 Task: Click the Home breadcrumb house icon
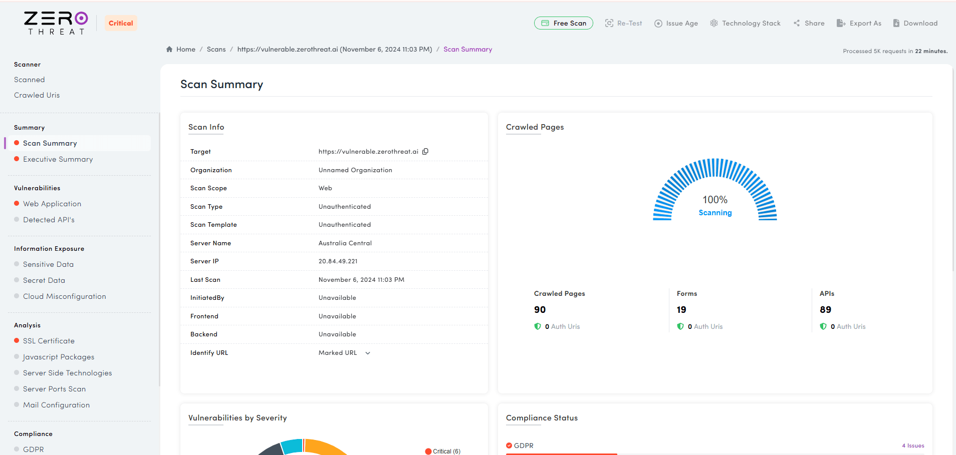coord(169,49)
